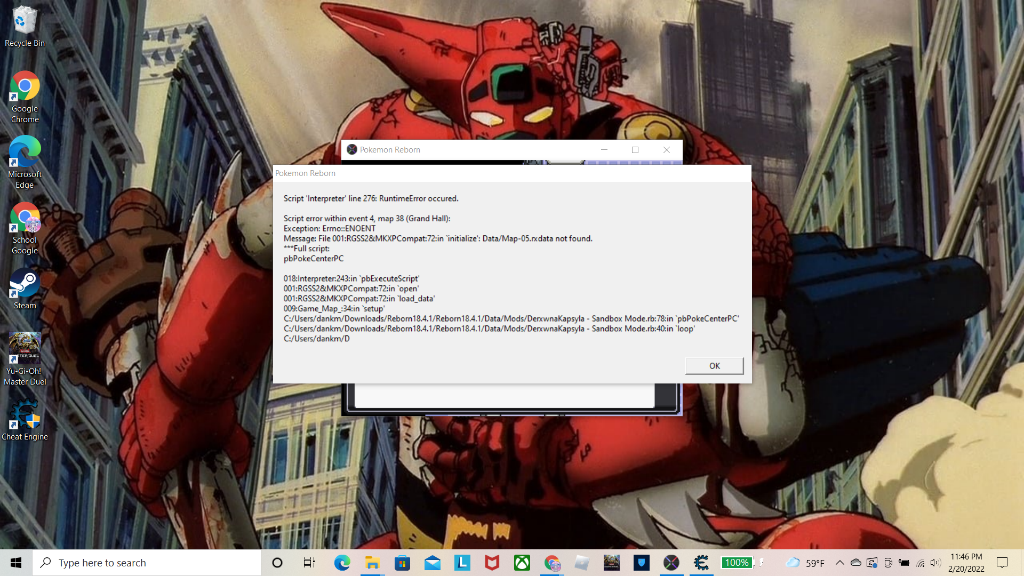This screenshot has height=576, width=1024.
Task: Open Microsoft Store from the taskbar
Action: [402, 563]
